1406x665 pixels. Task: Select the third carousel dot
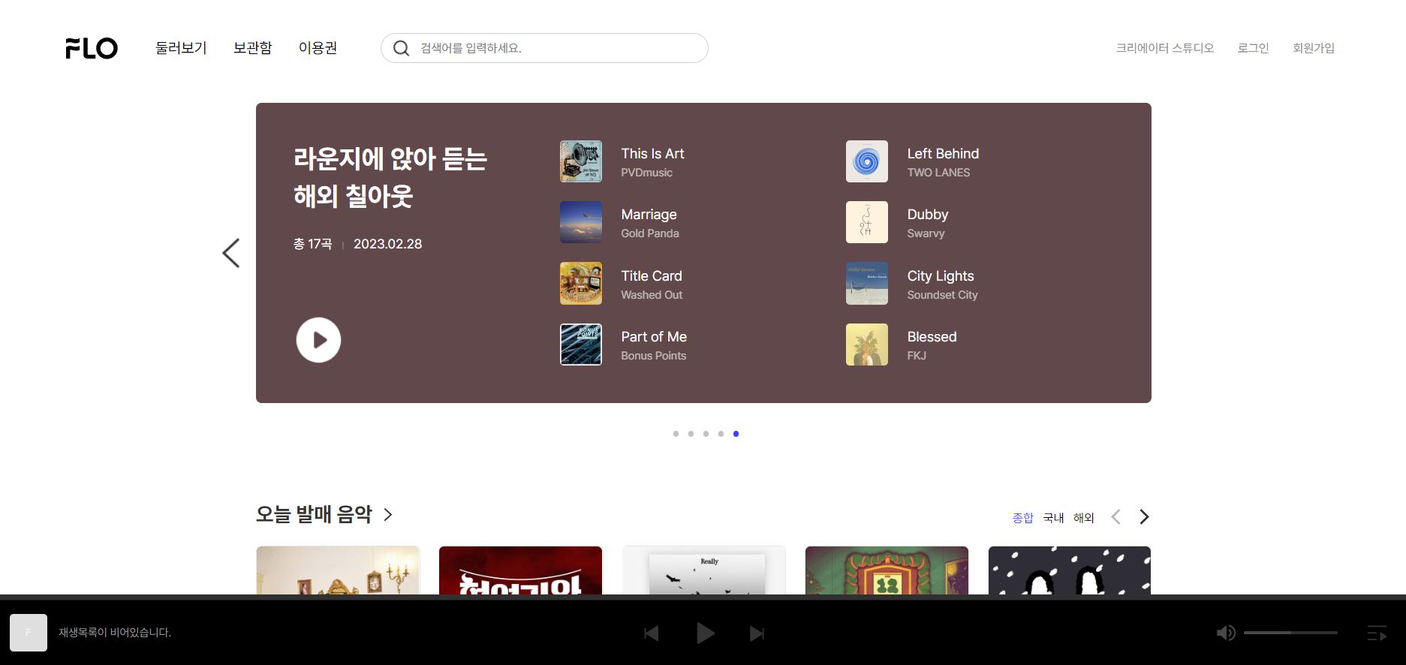(706, 434)
